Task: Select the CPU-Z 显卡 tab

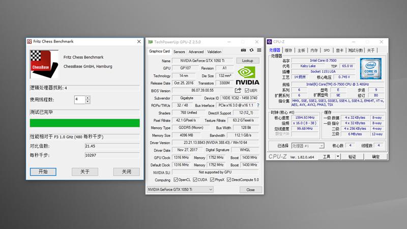Action: click(x=339, y=50)
